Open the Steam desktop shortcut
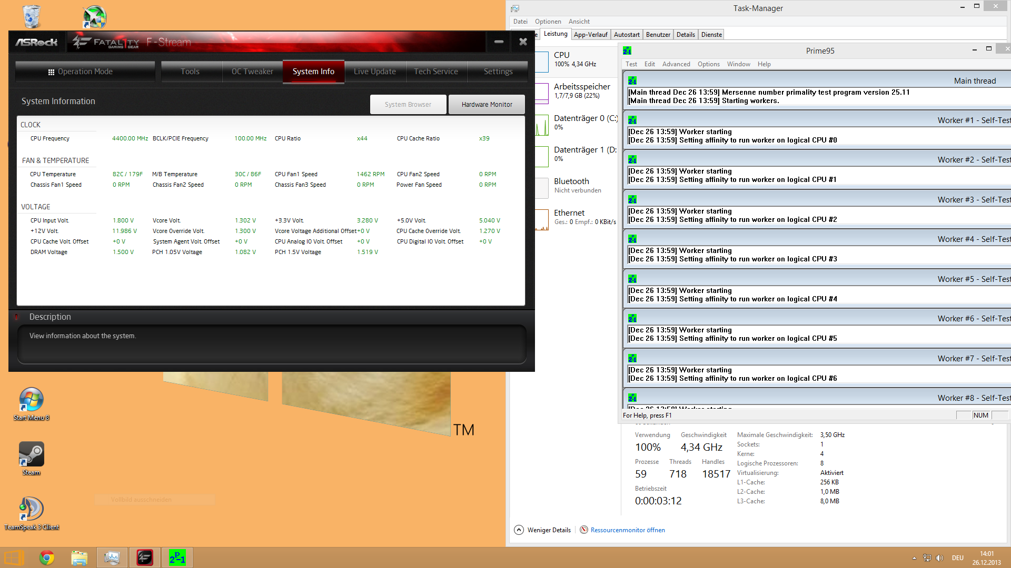Image resolution: width=1011 pixels, height=568 pixels. point(31,454)
